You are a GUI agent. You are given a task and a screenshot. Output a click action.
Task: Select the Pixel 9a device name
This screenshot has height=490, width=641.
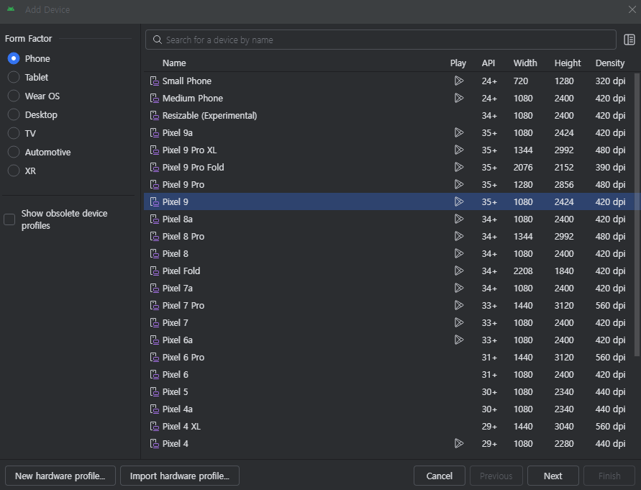coord(178,132)
